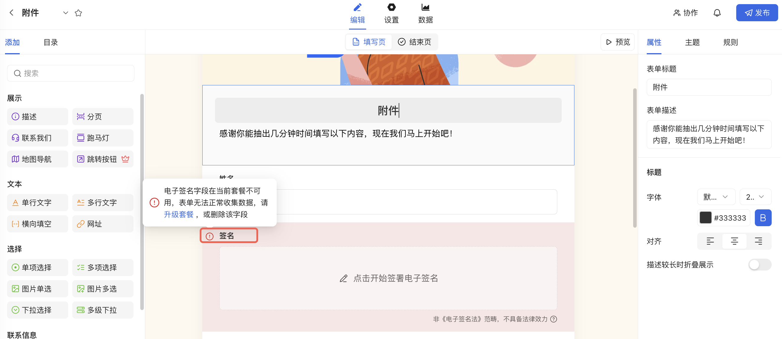Image resolution: width=782 pixels, height=339 pixels.
Task: Add the 单项选择 single choice field
Action: (x=38, y=267)
